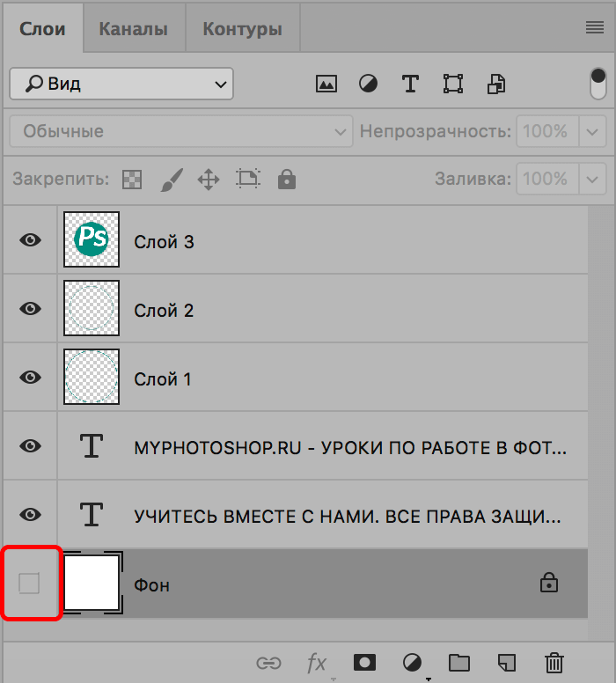Switch to the Контуры tab
The height and width of the screenshot is (683, 616).
242,29
